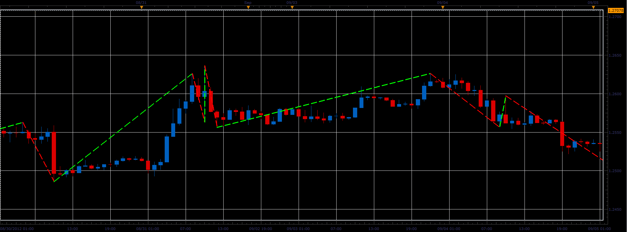This screenshot has width=627, height=232.
Task: Select the 1.2500 price axis label
Action: (615, 171)
